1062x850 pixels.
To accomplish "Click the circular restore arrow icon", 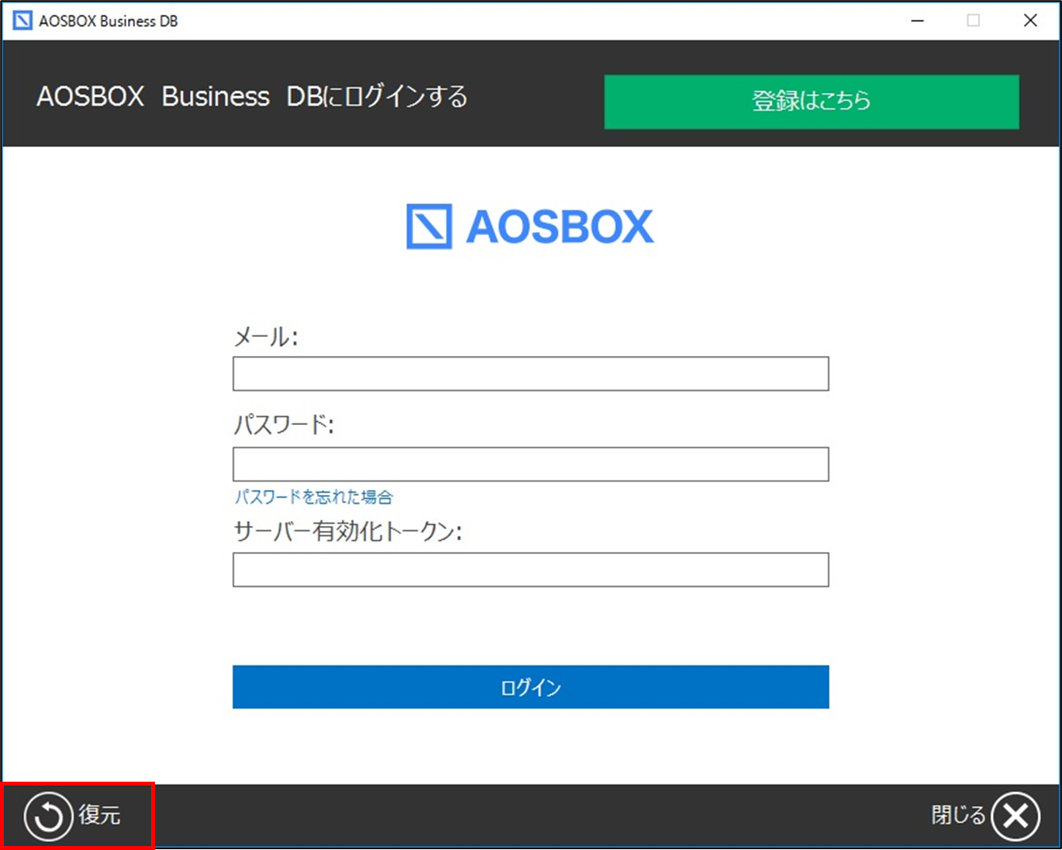I will 48,816.
